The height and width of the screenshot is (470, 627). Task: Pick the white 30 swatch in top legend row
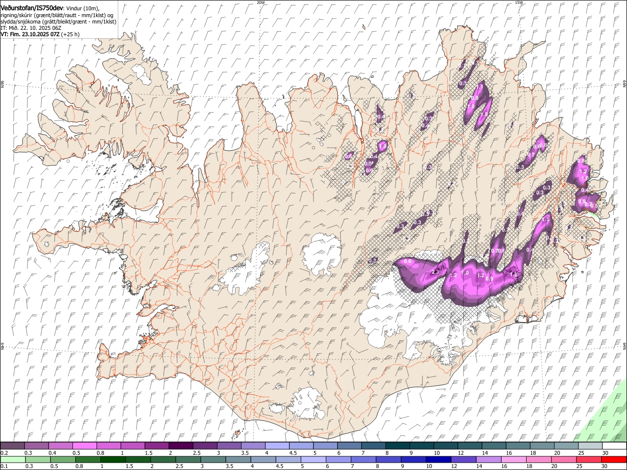(615, 446)
